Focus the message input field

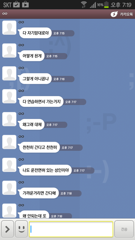click(71, 229)
